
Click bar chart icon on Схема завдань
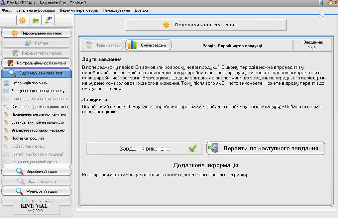132,45
